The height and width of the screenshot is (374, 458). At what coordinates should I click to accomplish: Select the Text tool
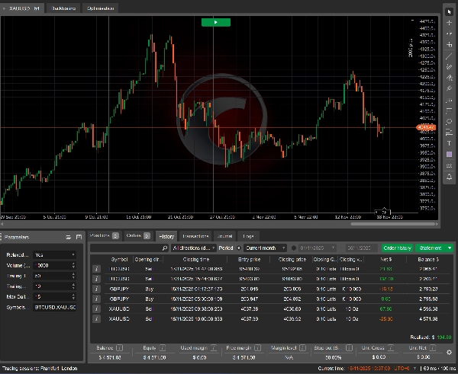tap(450, 143)
